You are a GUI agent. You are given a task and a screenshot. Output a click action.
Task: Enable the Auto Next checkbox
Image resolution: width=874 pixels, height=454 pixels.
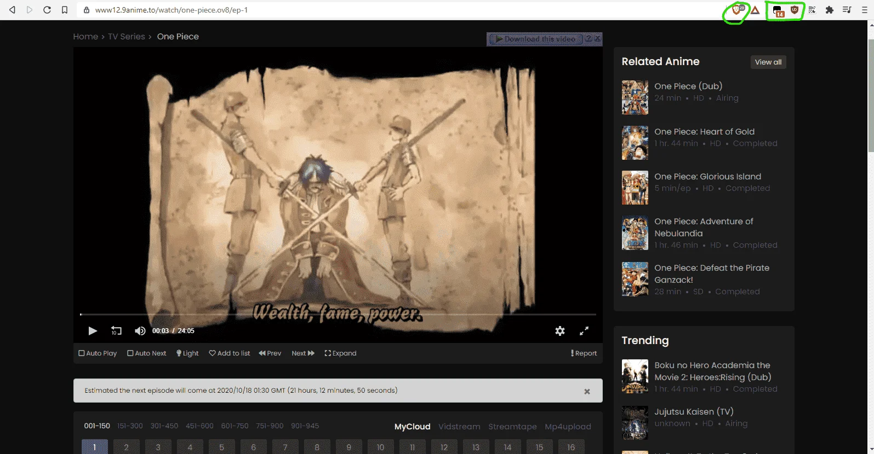coord(146,353)
